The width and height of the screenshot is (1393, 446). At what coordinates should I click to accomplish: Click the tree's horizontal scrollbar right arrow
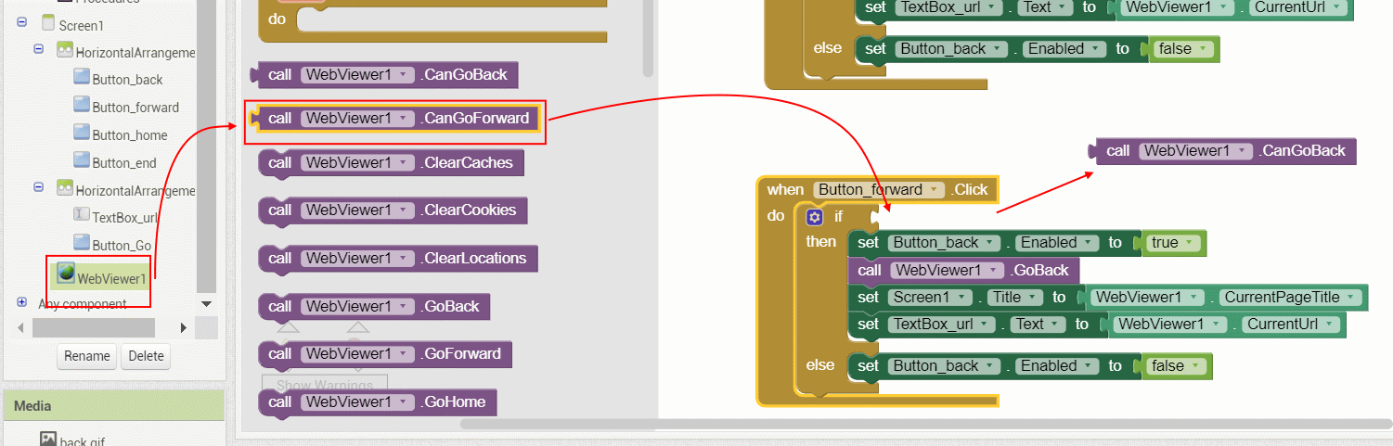point(184,327)
